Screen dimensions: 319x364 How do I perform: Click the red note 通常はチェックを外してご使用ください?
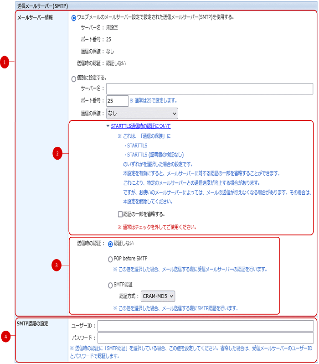click(x=157, y=227)
